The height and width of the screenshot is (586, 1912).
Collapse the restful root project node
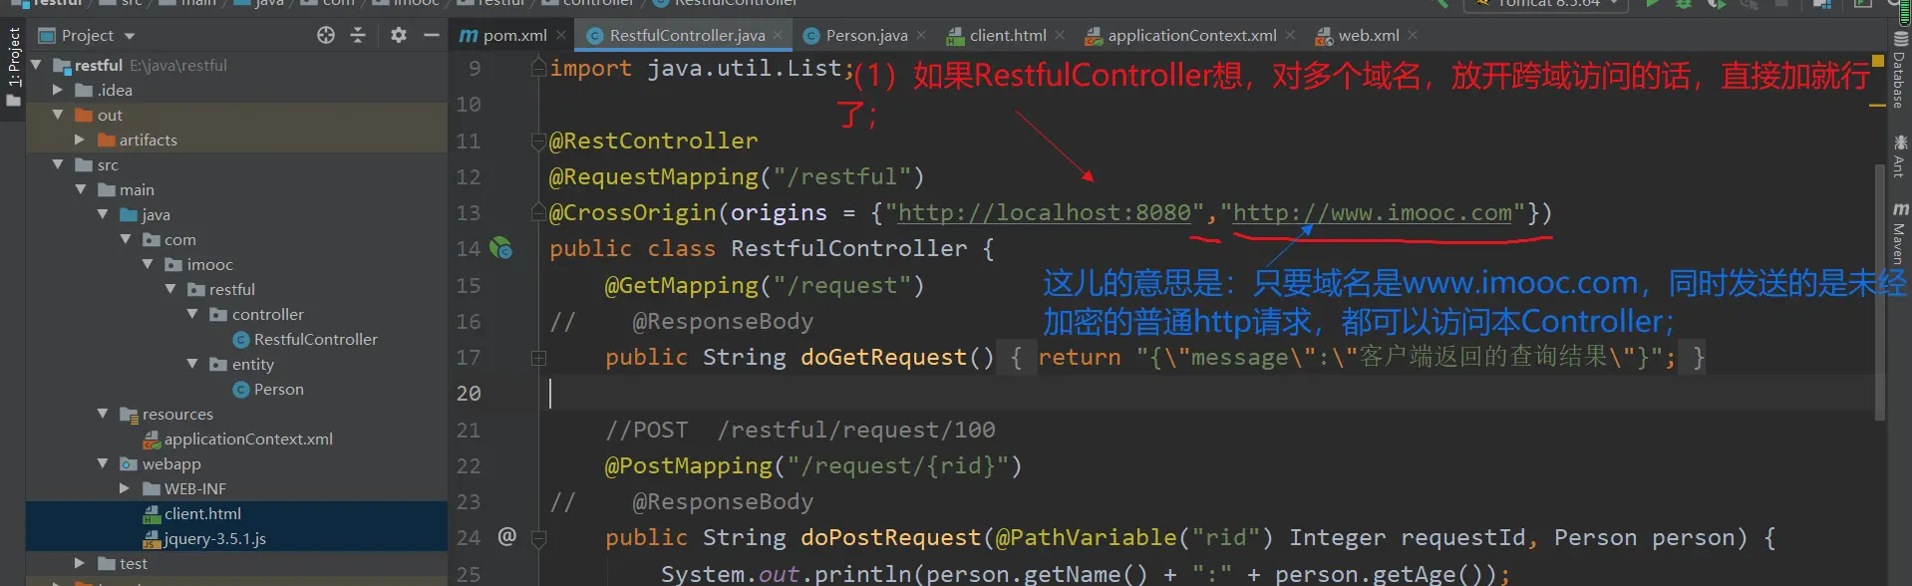(x=37, y=65)
